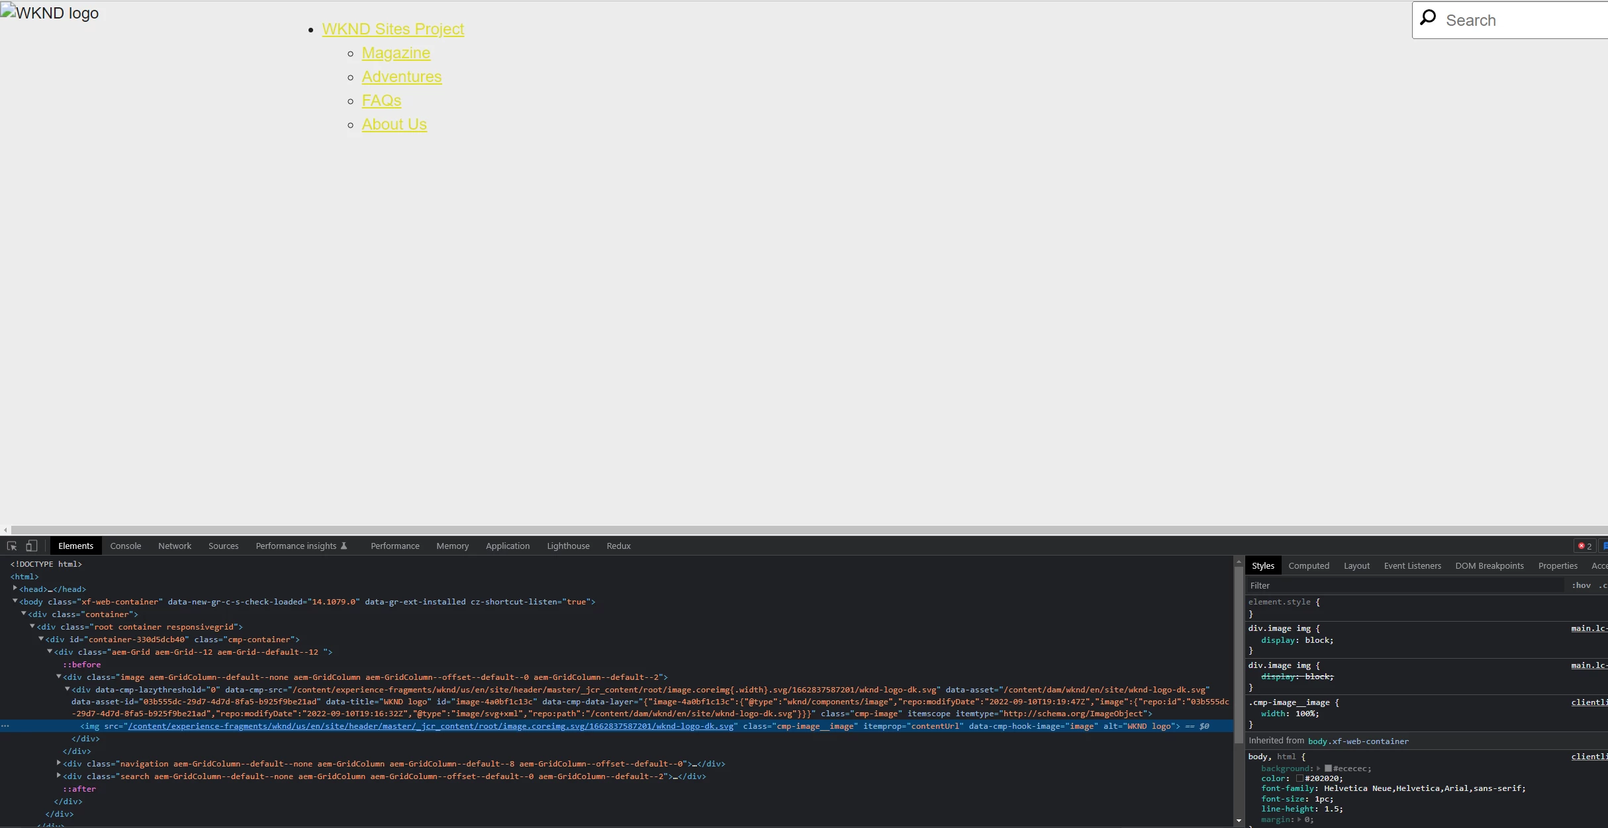Toggle the :hov element state button
Image resolution: width=1608 pixels, height=828 pixels.
point(1581,585)
